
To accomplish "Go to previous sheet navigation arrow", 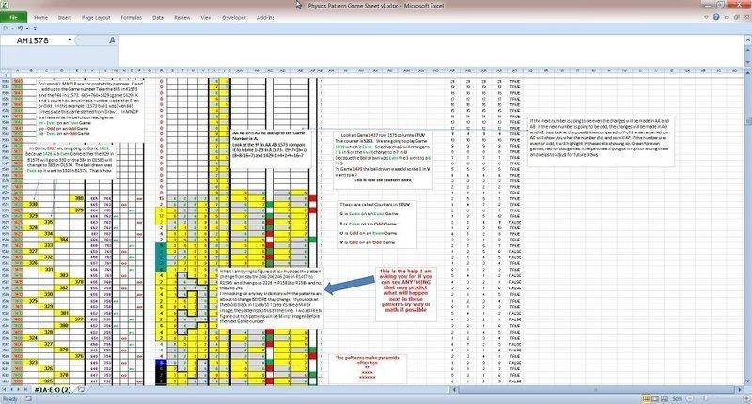I will [x=11, y=390].
